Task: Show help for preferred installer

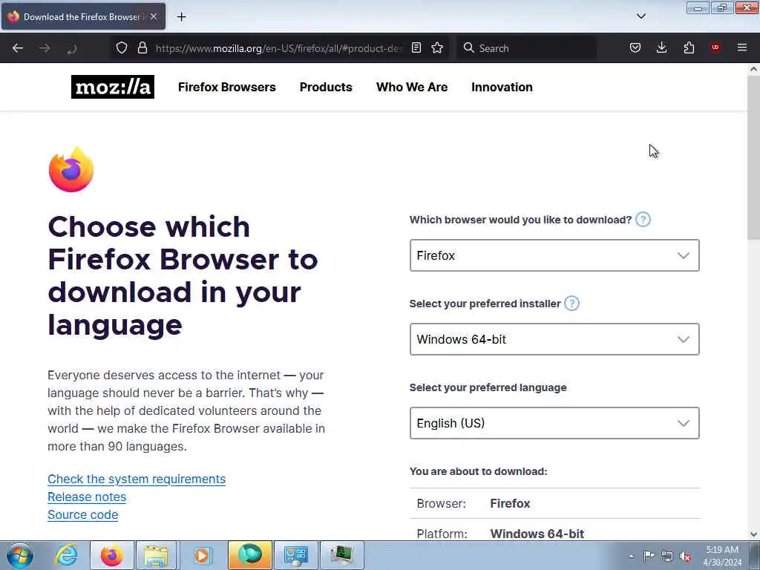Action: click(x=572, y=304)
